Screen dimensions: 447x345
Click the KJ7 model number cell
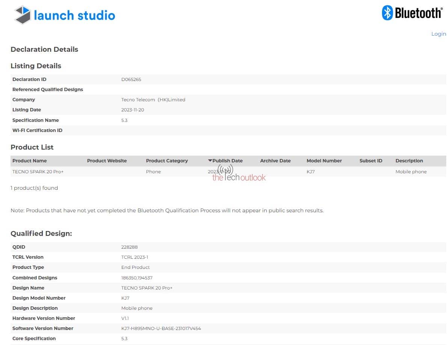(x=311, y=171)
